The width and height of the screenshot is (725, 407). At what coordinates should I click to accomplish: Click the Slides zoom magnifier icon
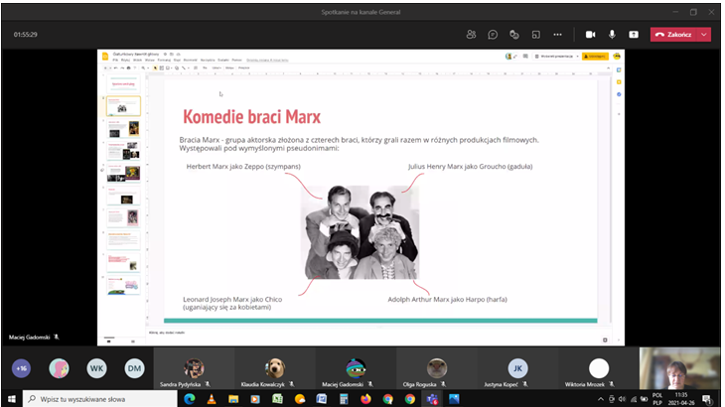[143, 68]
